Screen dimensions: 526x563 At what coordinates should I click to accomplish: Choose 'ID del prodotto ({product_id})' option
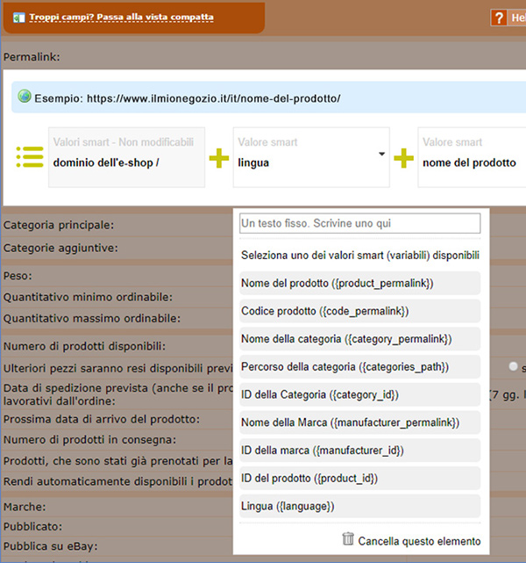[359, 479]
